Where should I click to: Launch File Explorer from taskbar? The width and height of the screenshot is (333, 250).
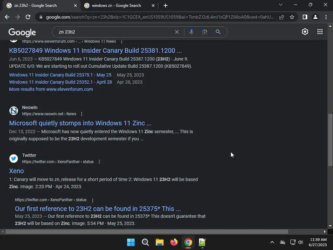click(159, 242)
